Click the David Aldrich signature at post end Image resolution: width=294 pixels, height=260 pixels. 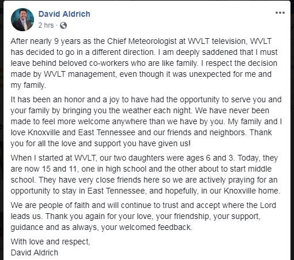click(x=35, y=252)
